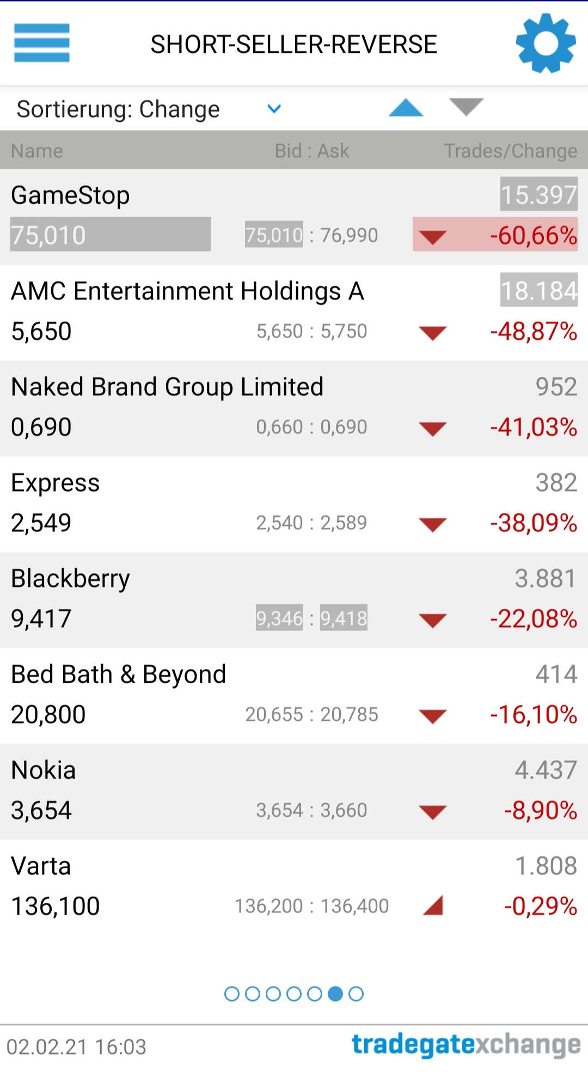The height and width of the screenshot is (1078, 588).
Task: Select the filled sixth page dot
Action: point(335,994)
